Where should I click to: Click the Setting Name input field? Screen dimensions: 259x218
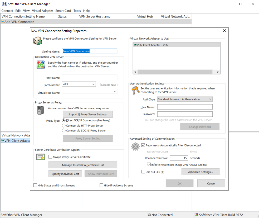coord(90,51)
